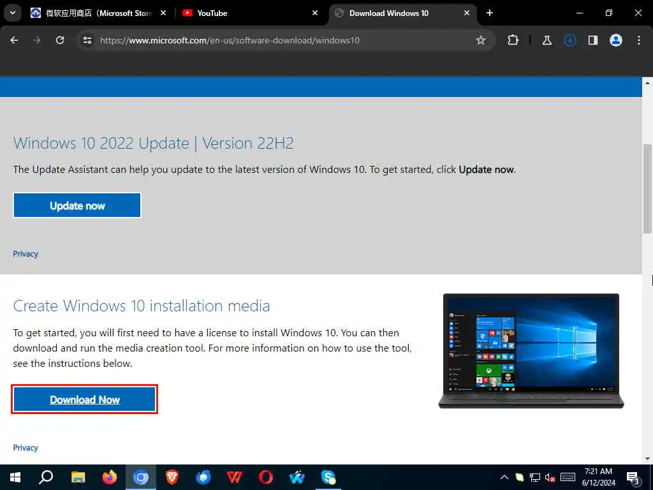Launch Firefox from the taskbar
Screen dimensions: 653x490
point(110,477)
